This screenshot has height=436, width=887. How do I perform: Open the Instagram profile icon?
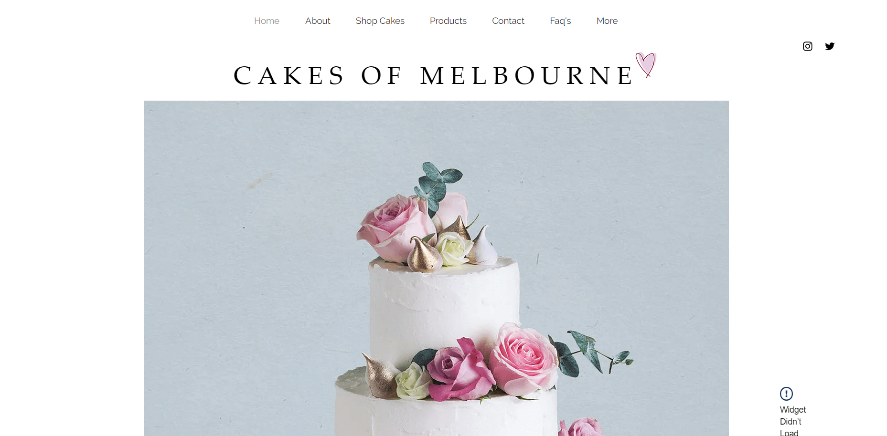(x=807, y=46)
